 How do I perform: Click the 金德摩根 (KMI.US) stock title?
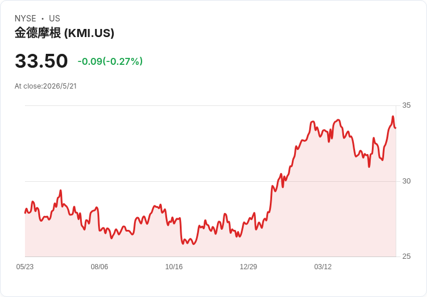pyautogui.click(x=64, y=33)
